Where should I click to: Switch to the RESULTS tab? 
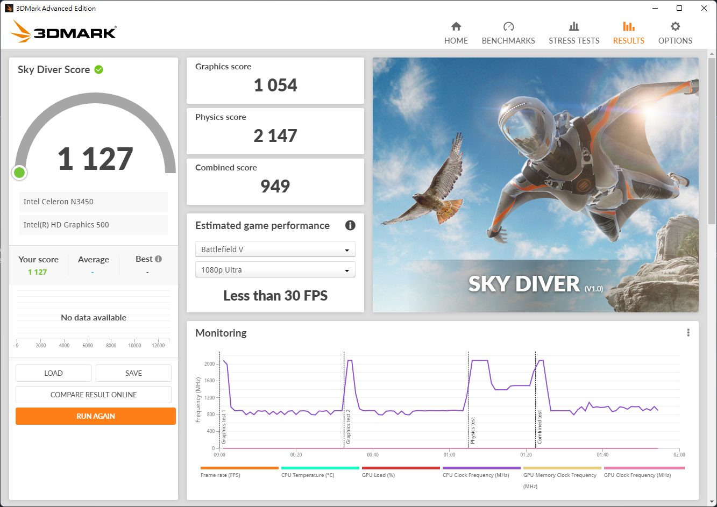click(x=628, y=33)
